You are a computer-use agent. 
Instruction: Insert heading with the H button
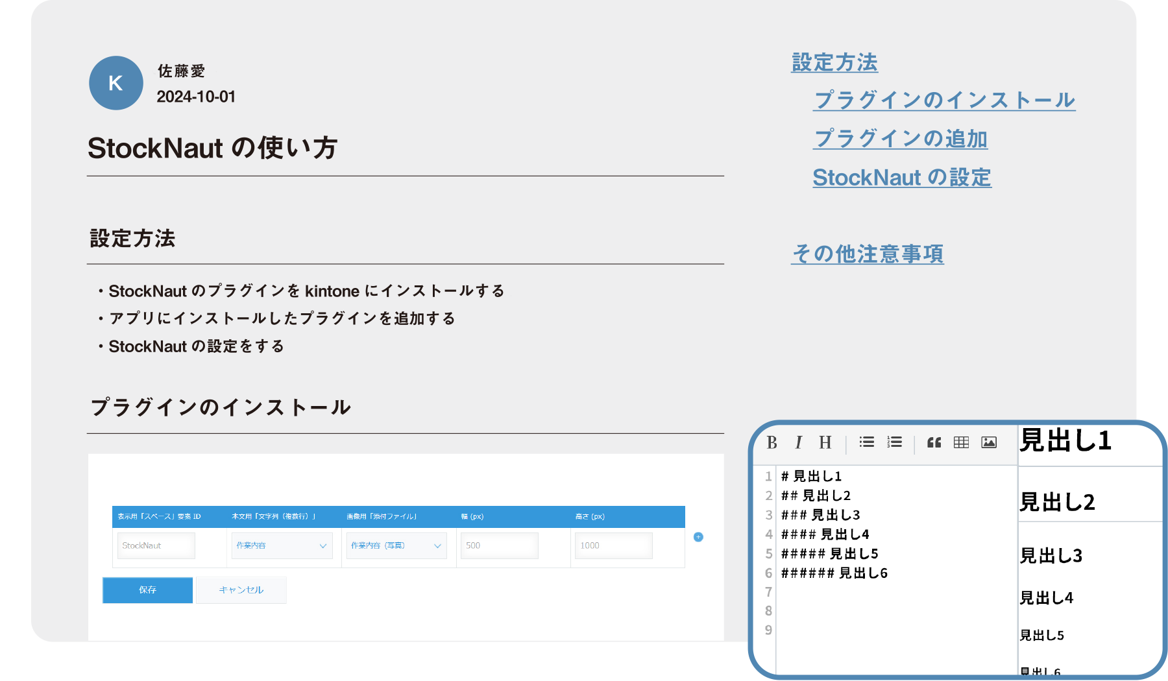tap(825, 442)
